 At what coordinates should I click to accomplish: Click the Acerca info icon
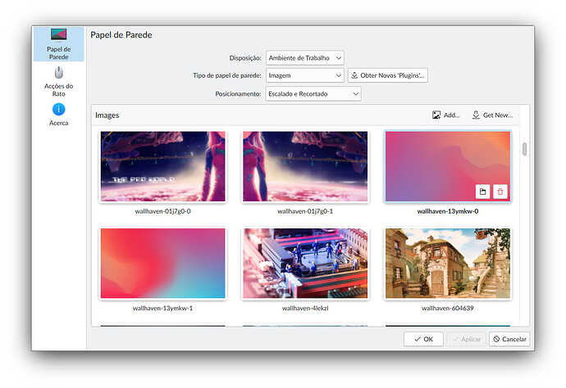pyautogui.click(x=59, y=110)
